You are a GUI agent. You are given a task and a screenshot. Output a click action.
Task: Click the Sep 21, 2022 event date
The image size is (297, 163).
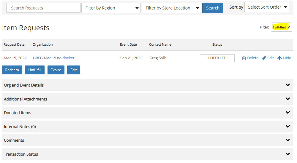[x=131, y=58]
